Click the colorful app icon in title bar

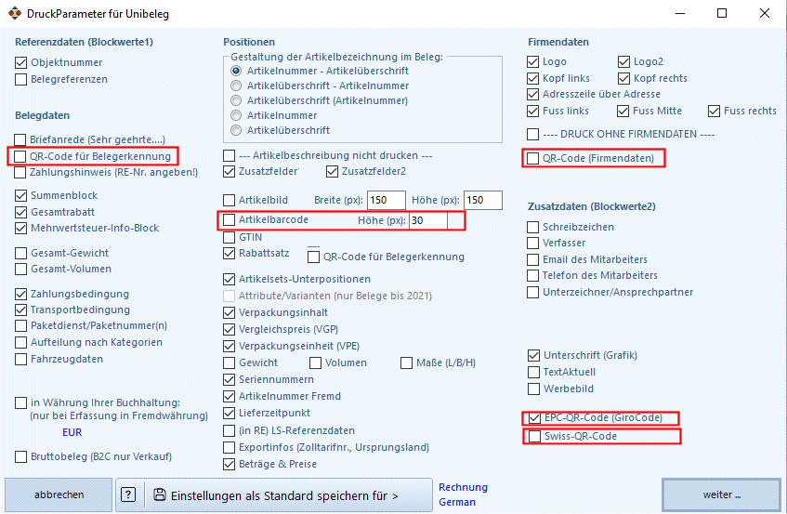(15, 14)
